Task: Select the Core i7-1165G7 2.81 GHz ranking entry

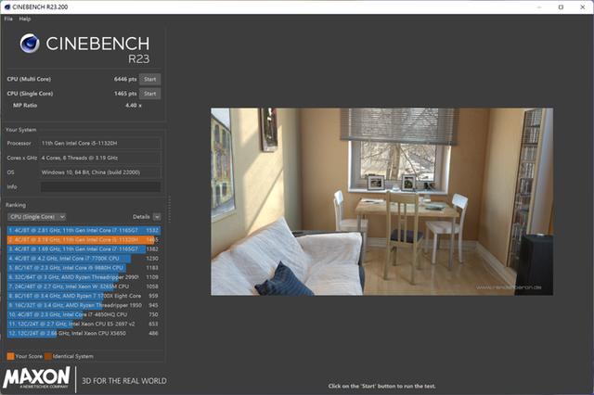Action: coord(84,228)
